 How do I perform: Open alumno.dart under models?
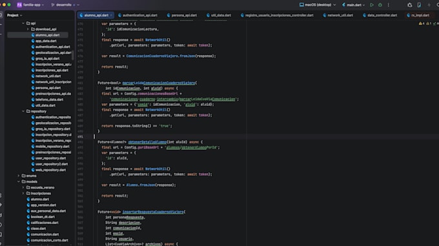40,200
